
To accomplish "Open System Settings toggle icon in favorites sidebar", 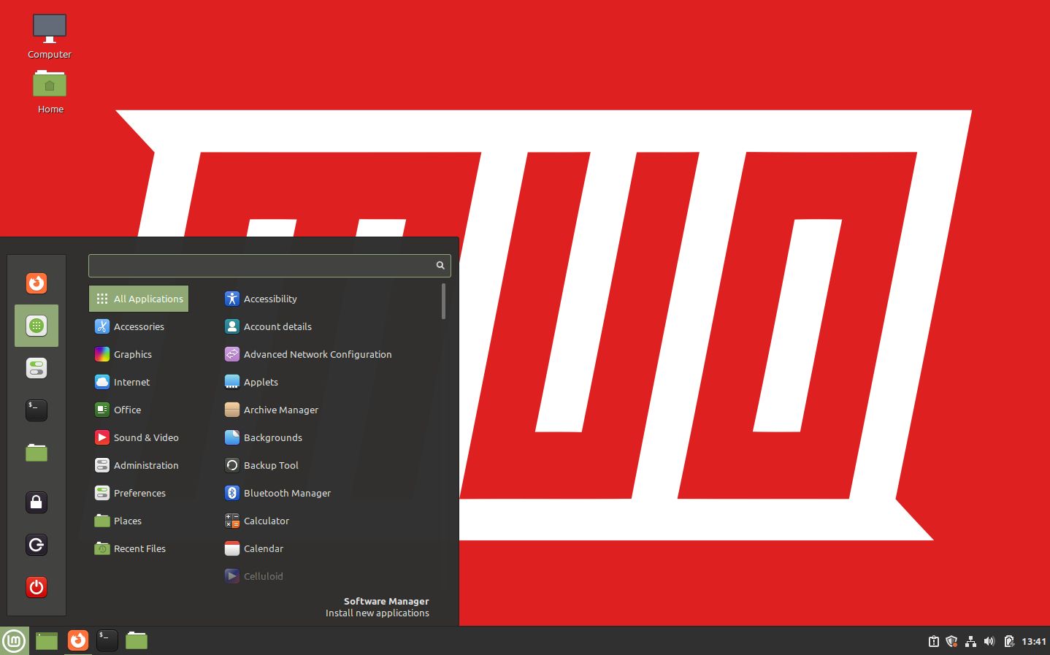I will point(37,368).
